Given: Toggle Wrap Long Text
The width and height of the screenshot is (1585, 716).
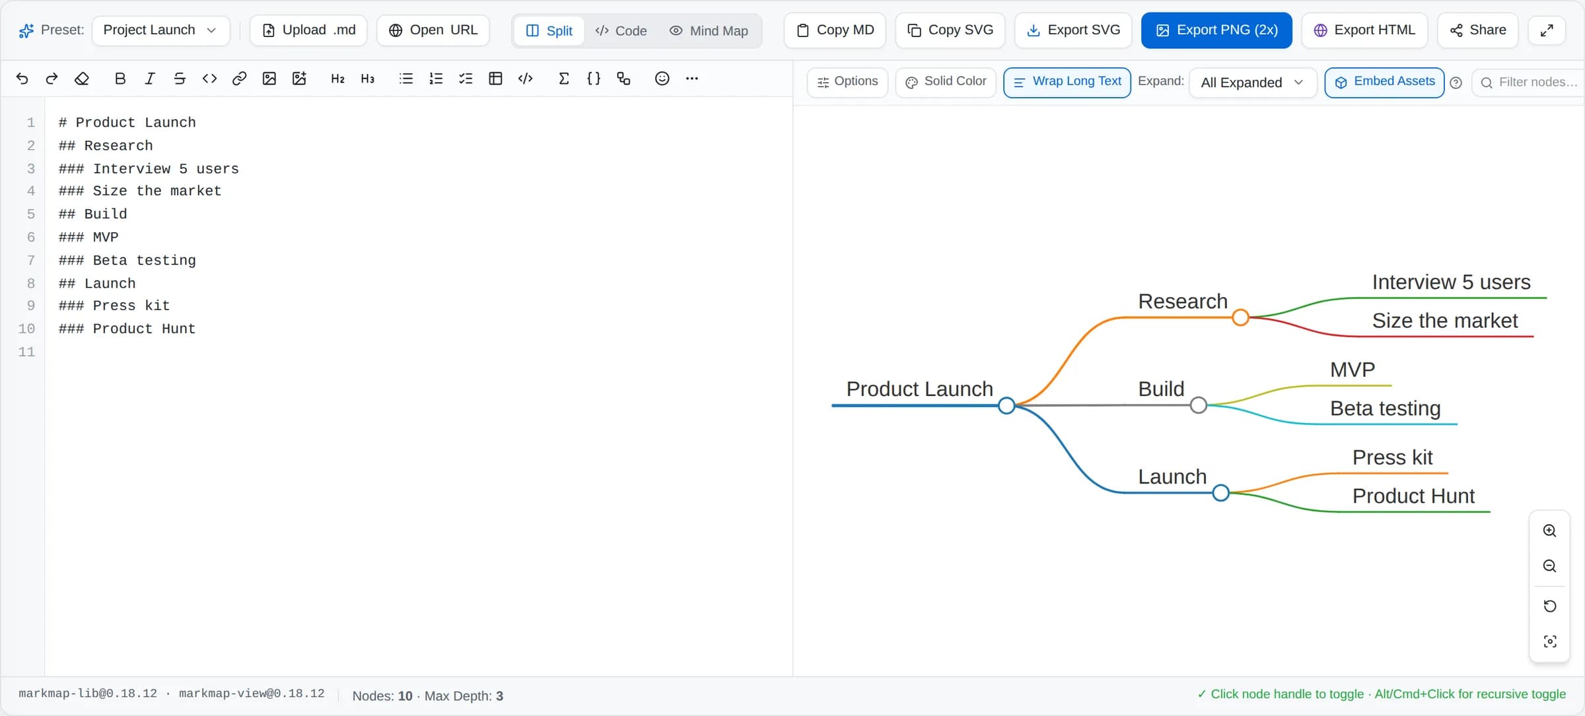Looking at the screenshot, I should [x=1067, y=82].
